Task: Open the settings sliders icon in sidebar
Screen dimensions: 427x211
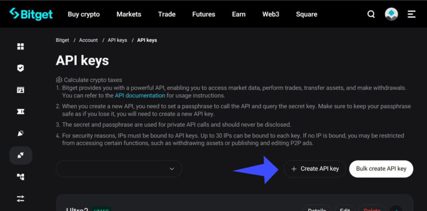Action: 20,199
